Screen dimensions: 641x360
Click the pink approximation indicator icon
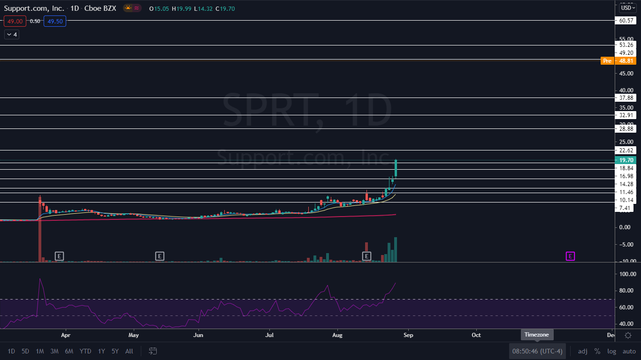(137, 8)
